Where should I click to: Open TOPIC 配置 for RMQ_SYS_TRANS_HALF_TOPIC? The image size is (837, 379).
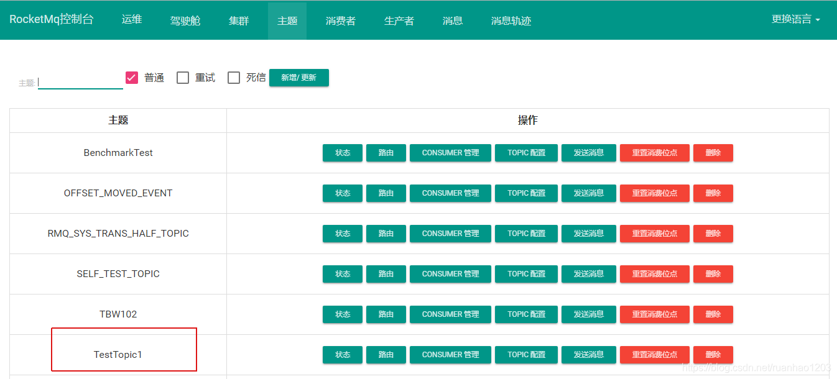527,234
